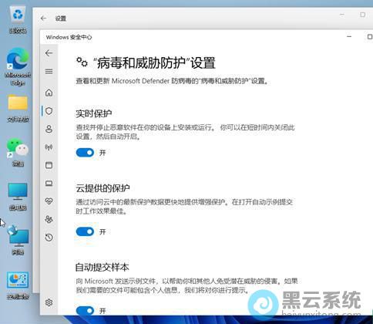Open Firewall & network protection icon
Image resolution: width=373 pixels, height=324 pixels.
49,147
